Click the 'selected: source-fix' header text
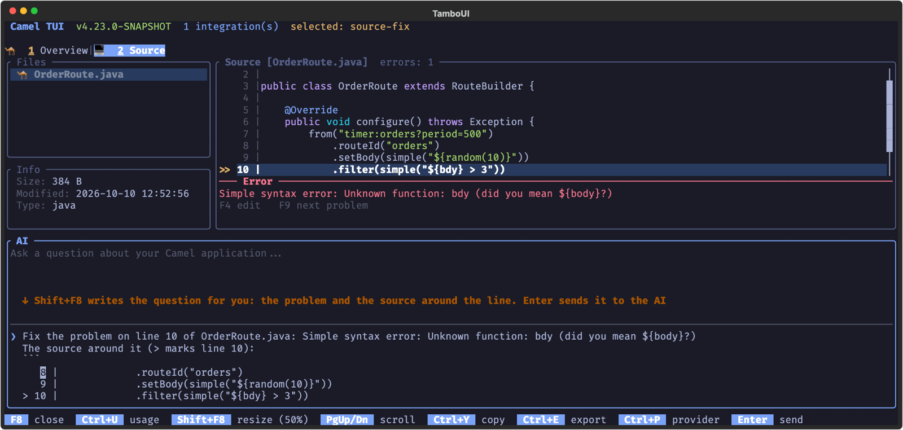This screenshot has width=903, height=430. coord(350,27)
